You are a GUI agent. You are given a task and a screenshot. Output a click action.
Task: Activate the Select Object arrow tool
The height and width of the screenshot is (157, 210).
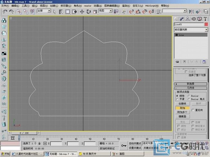point(55,12)
